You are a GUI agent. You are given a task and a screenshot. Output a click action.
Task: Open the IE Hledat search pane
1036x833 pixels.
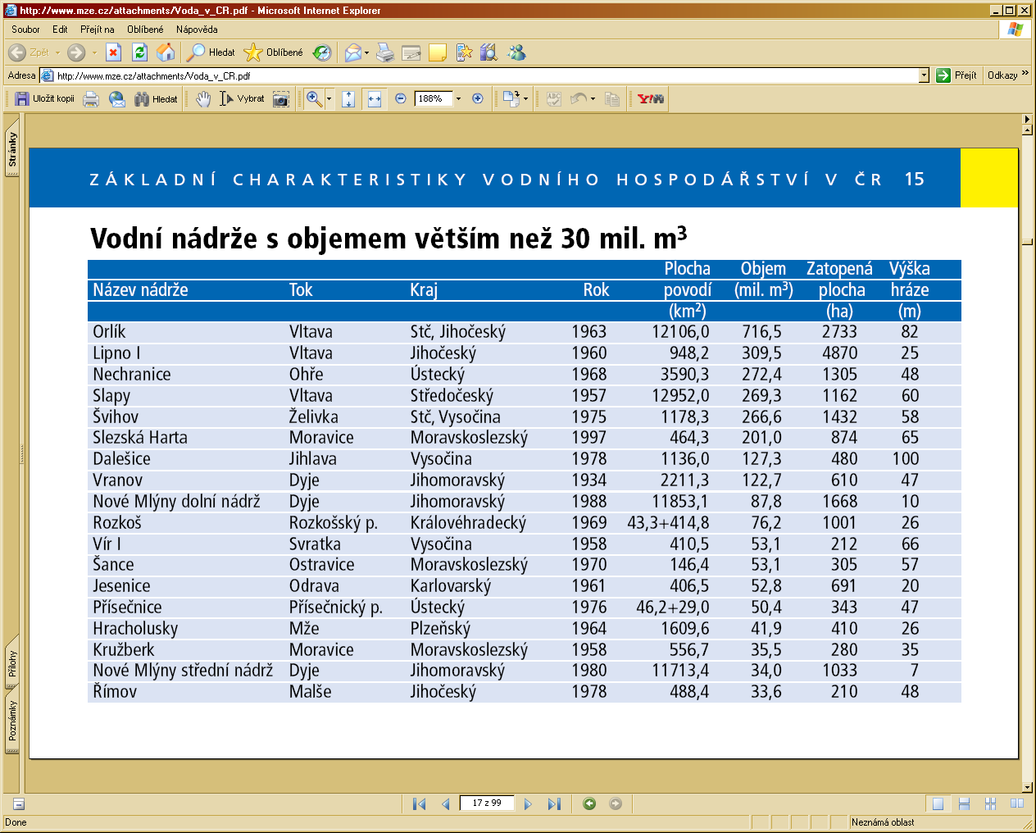[211, 52]
